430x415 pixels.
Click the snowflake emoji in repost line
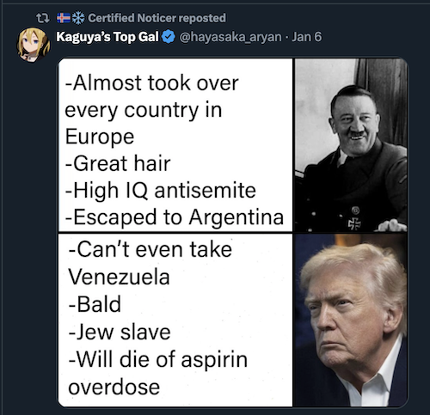pos(78,18)
